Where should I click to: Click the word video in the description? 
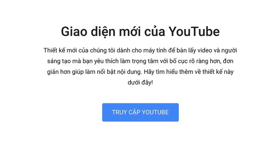[205, 51]
